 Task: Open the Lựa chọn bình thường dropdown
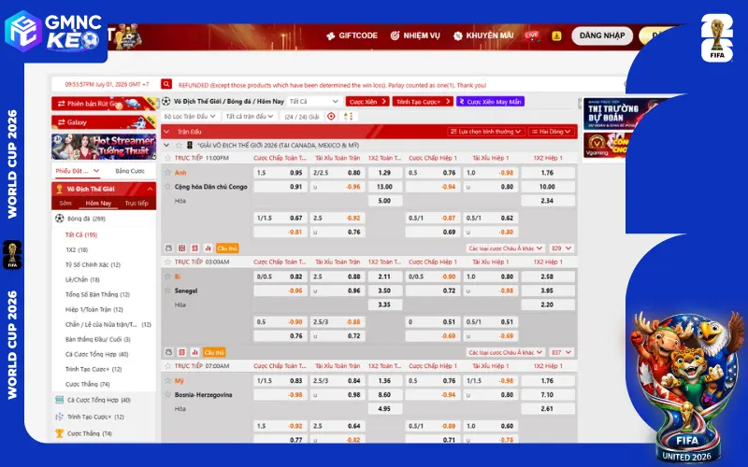click(486, 132)
